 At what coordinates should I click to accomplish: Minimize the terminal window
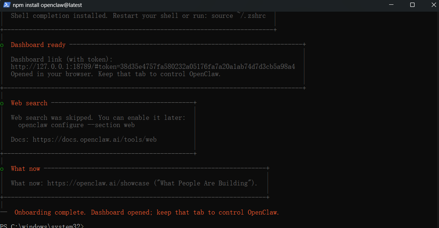pyautogui.click(x=392, y=5)
